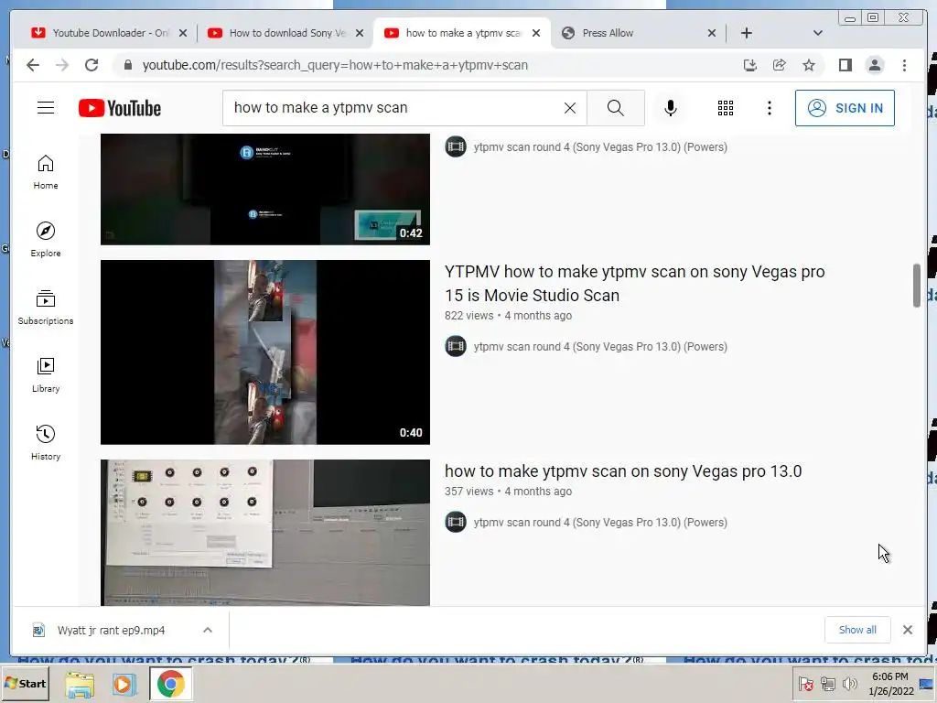
Task: Launch Windows Media Player from taskbar
Action: [x=124, y=684]
